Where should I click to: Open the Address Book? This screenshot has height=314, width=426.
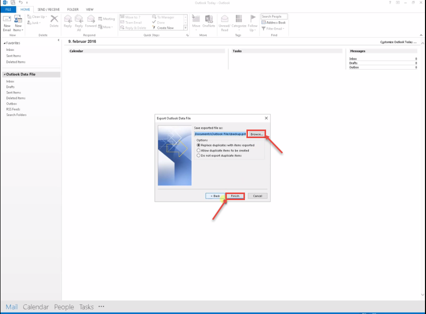[274, 23]
